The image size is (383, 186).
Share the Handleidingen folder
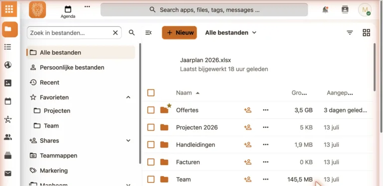(247, 145)
